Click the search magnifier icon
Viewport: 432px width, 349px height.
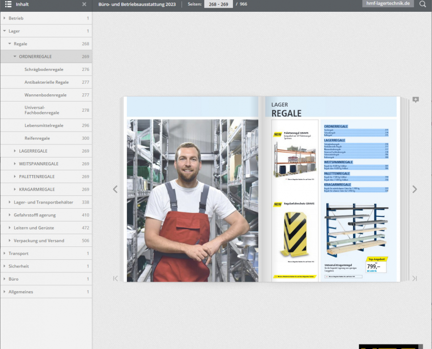click(422, 4)
